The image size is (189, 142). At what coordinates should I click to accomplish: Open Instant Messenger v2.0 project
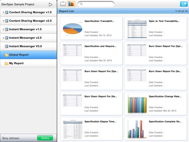pyautogui.click(x=28, y=38)
